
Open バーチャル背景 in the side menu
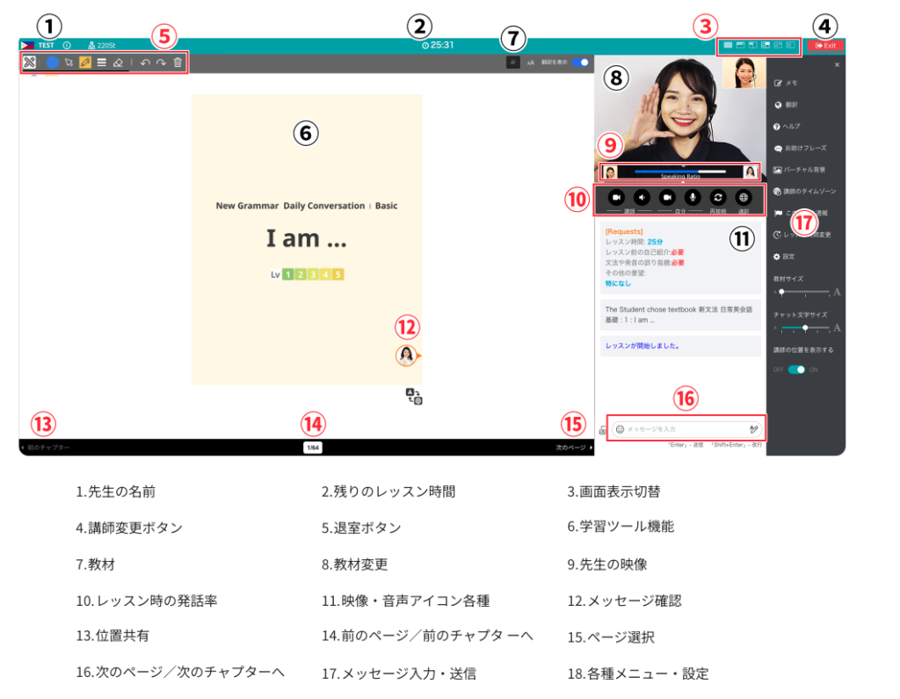coord(800,170)
